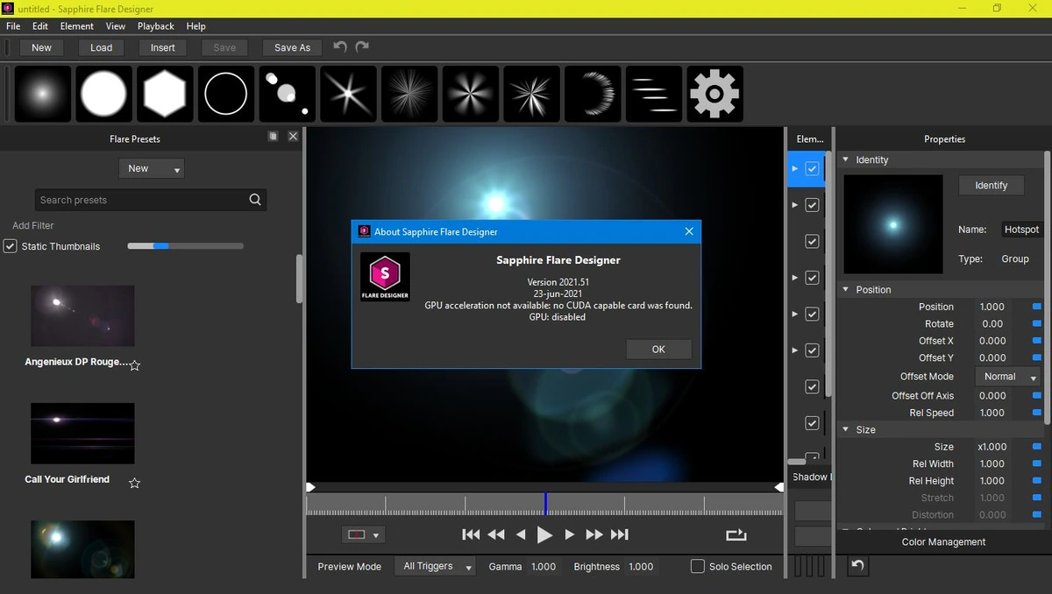The image size is (1052, 594).
Task: Click the New toolbar button
Action: coord(41,47)
